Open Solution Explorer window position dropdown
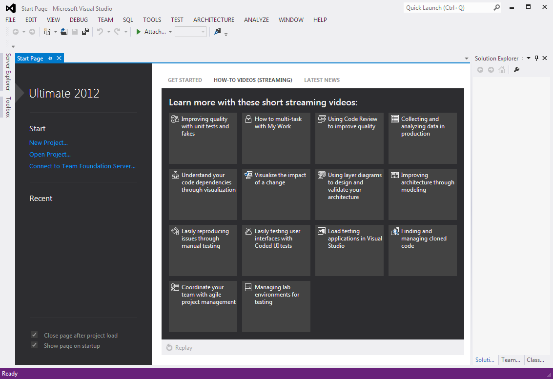Screen dimensions: 553x379 [x=528, y=58]
